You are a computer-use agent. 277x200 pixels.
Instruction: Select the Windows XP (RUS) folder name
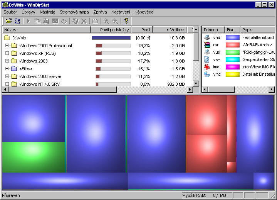[x=37, y=53]
